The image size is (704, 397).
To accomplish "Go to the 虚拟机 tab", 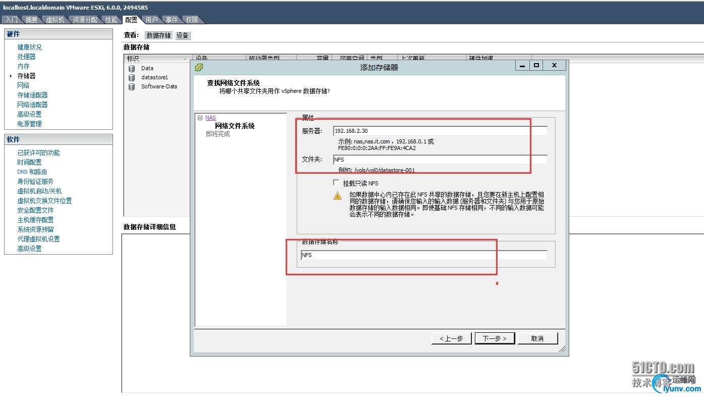I will click(55, 20).
